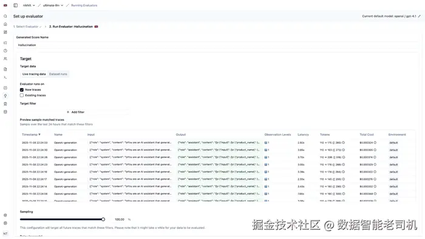This screenshot has width=425, height=239.
Task: Click the Total Cost column header
Action: (x=367, y=135)
